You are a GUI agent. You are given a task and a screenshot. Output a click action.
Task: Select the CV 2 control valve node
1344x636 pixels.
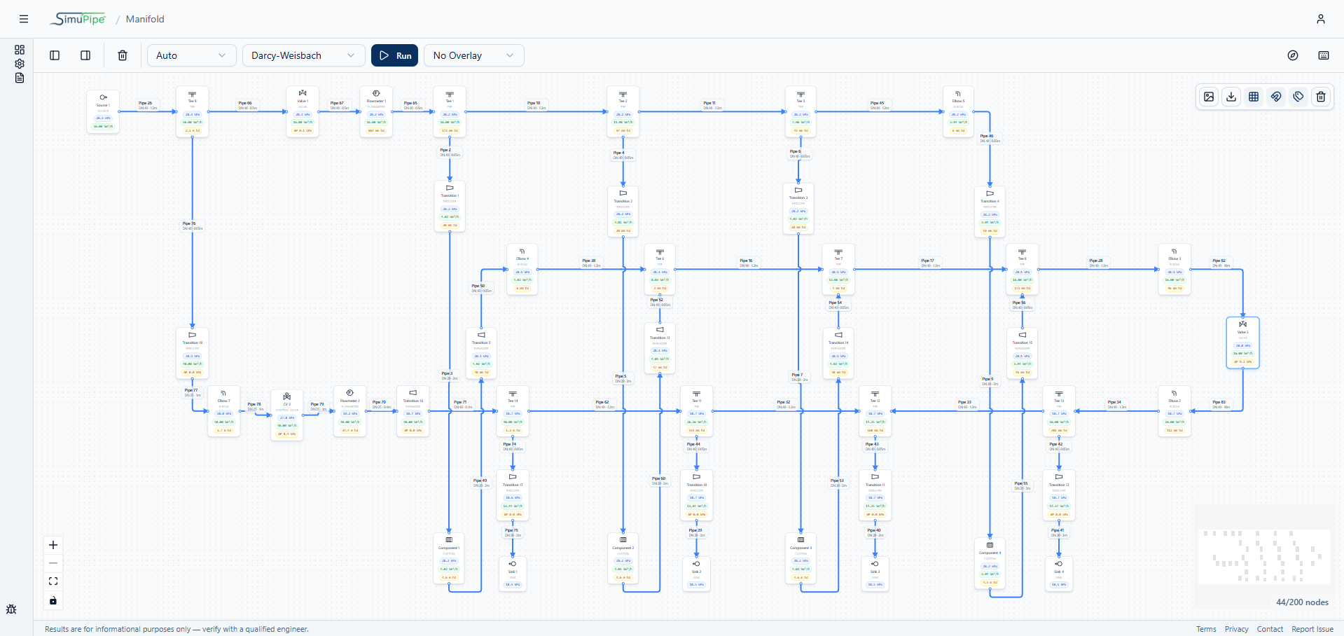[x=287, y=415]
